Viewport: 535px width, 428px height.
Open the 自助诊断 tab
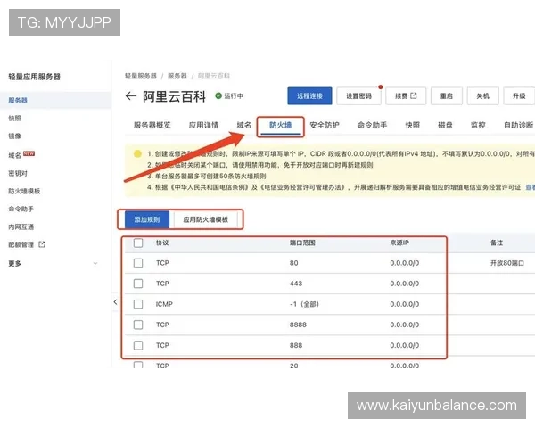(x=519, y=125)
